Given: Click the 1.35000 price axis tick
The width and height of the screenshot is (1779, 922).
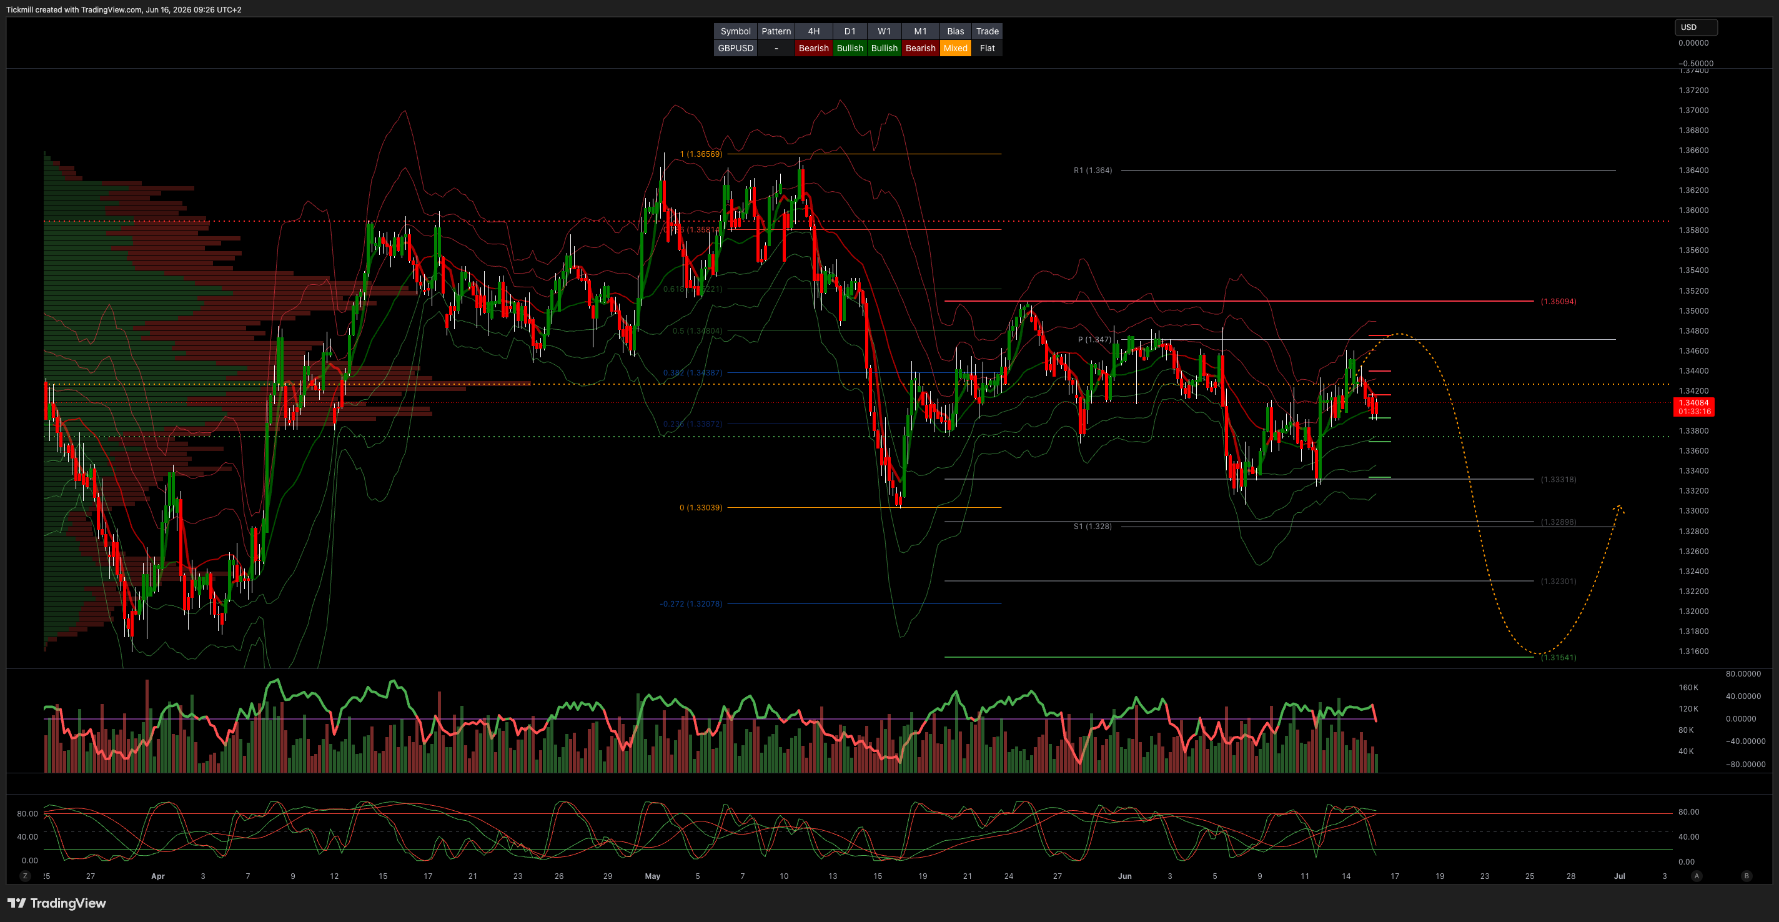Looking at the screenshot, I should [x=1693, y=311].
